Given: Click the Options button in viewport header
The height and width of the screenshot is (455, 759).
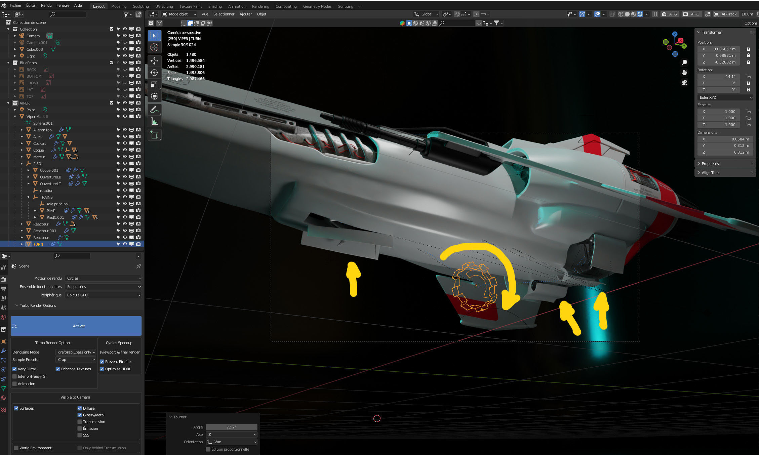Looking at the screenshot, I should pyautogui.click(x=751, y=23).
